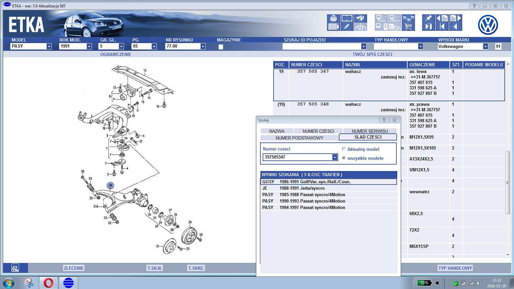Toggle the MAGAZYNIE checkbox

pos(221,47)
